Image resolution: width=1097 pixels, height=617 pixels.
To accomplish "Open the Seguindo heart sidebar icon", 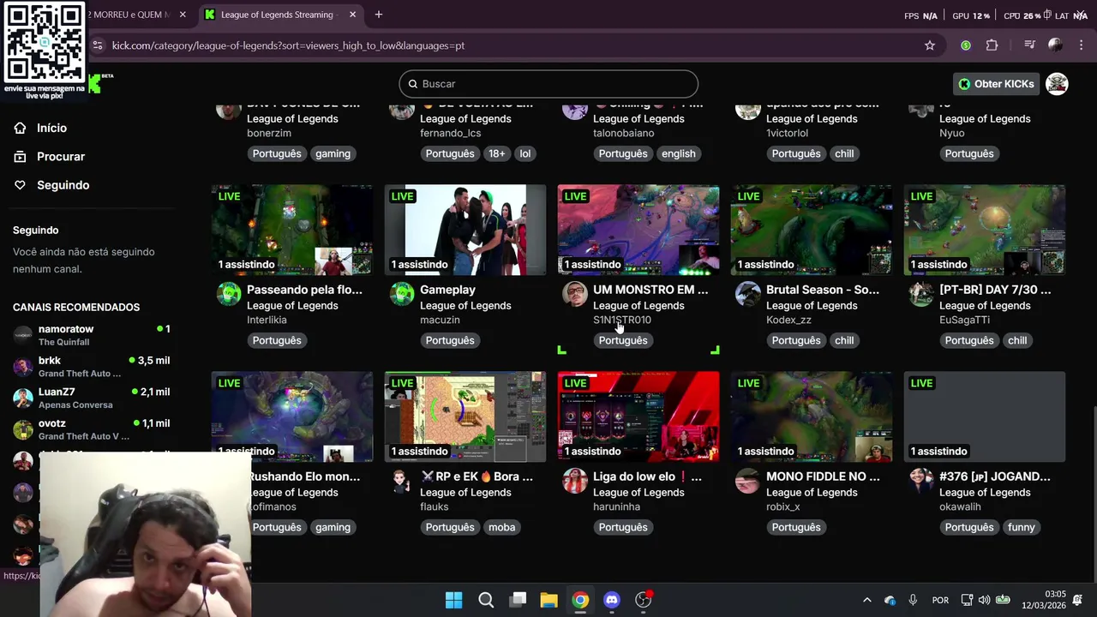I will coord(20,184).
